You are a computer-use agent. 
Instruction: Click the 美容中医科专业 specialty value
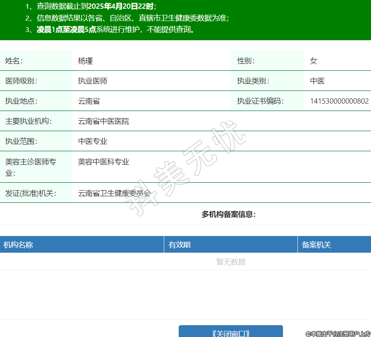[103, 162]
